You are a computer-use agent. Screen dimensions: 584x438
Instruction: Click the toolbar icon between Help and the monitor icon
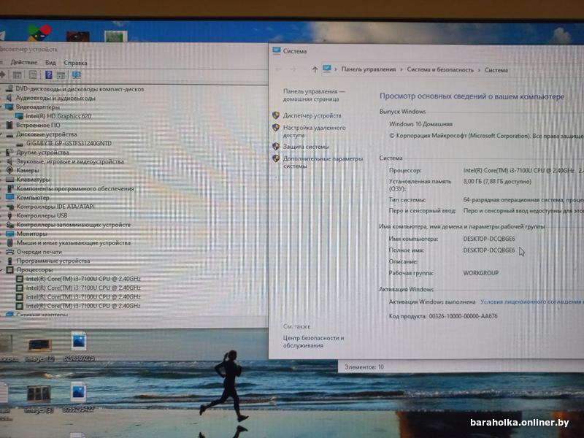(61, 75)
